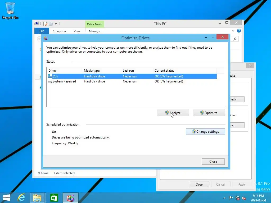Click the Optimize Drives taskbar icon
The height and width of the screenshot is (203, 271).
(70, 198)
